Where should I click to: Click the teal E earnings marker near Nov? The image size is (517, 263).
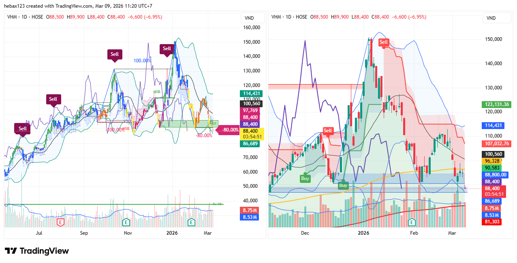126,222
